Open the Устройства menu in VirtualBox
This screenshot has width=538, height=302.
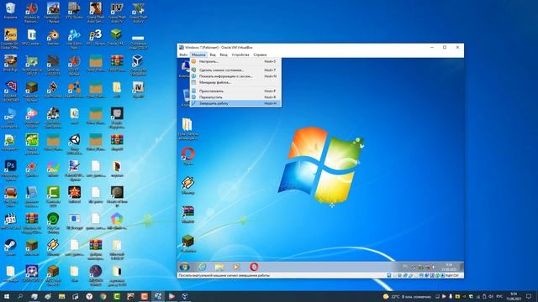(x=240, y=55)
